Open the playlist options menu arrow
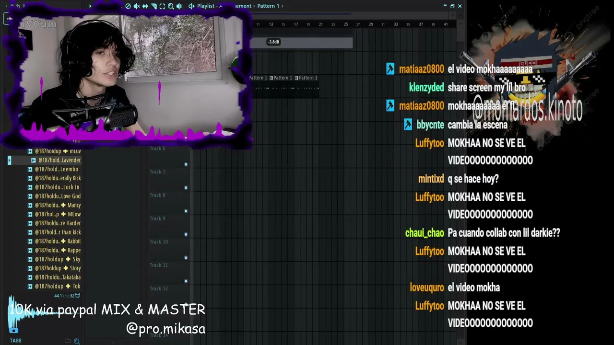614x345 pixels. tap(90, 6)
